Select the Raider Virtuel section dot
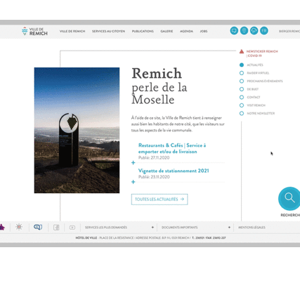 tap(242, 73)
